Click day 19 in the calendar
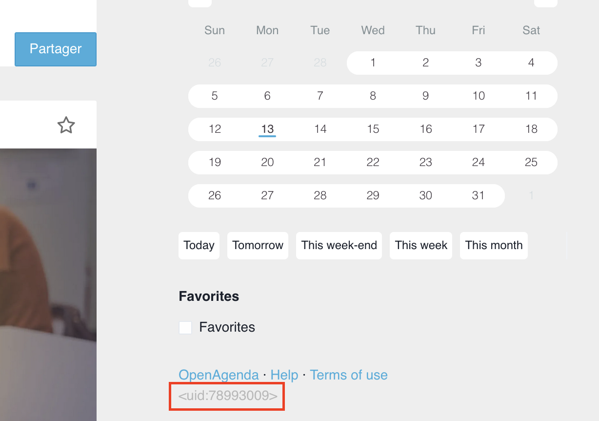Image resolution: width=599 pixels, height=421 pixels. click(x=215, y=162)
